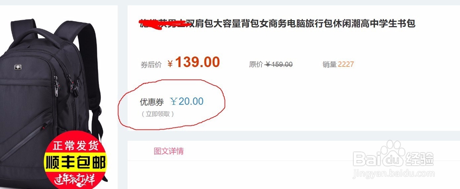Click the ¥20.00 coupon amount
460x189 pixels.
[x=187, y=101]
